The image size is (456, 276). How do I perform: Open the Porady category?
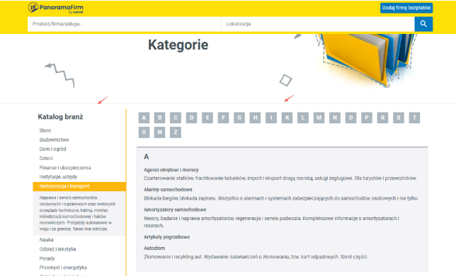point(47,258)
